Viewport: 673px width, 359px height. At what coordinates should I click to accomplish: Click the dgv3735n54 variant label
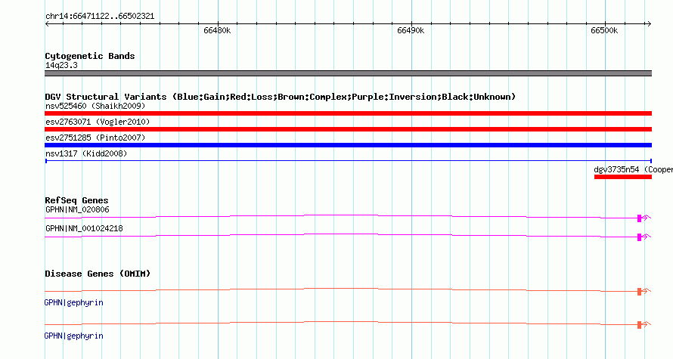tap(633, 169)
